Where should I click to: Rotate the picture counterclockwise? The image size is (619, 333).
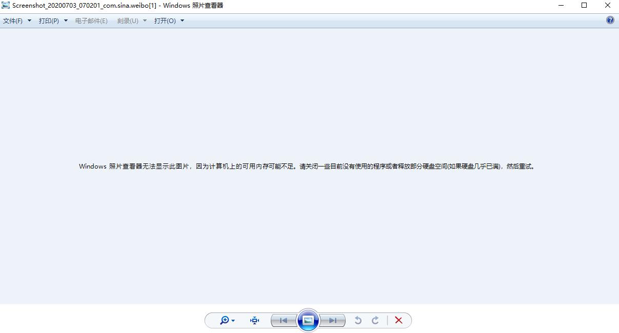tap(358, 320)
